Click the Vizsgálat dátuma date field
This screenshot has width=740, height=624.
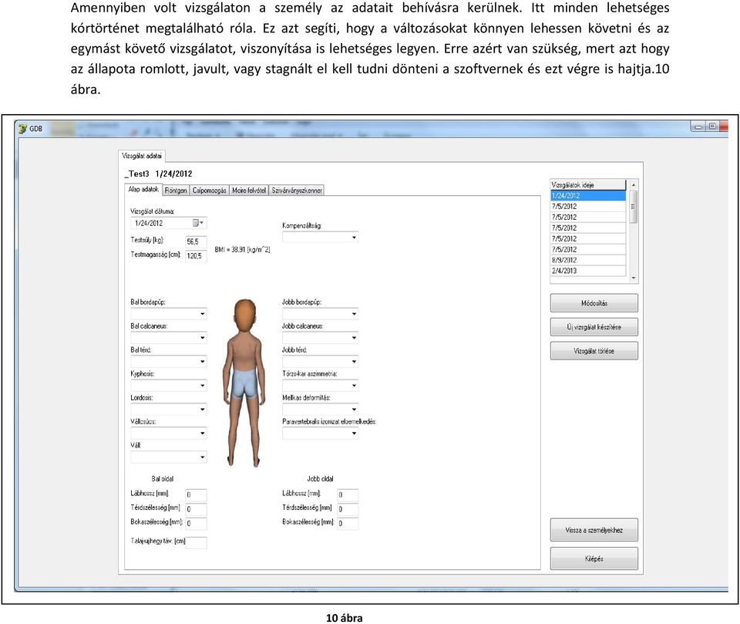coord(169,223)
